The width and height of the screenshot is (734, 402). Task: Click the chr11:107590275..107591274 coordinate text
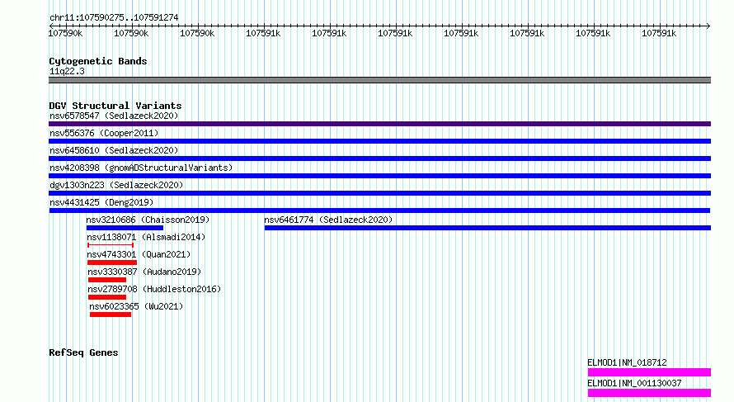pos(114,17)
